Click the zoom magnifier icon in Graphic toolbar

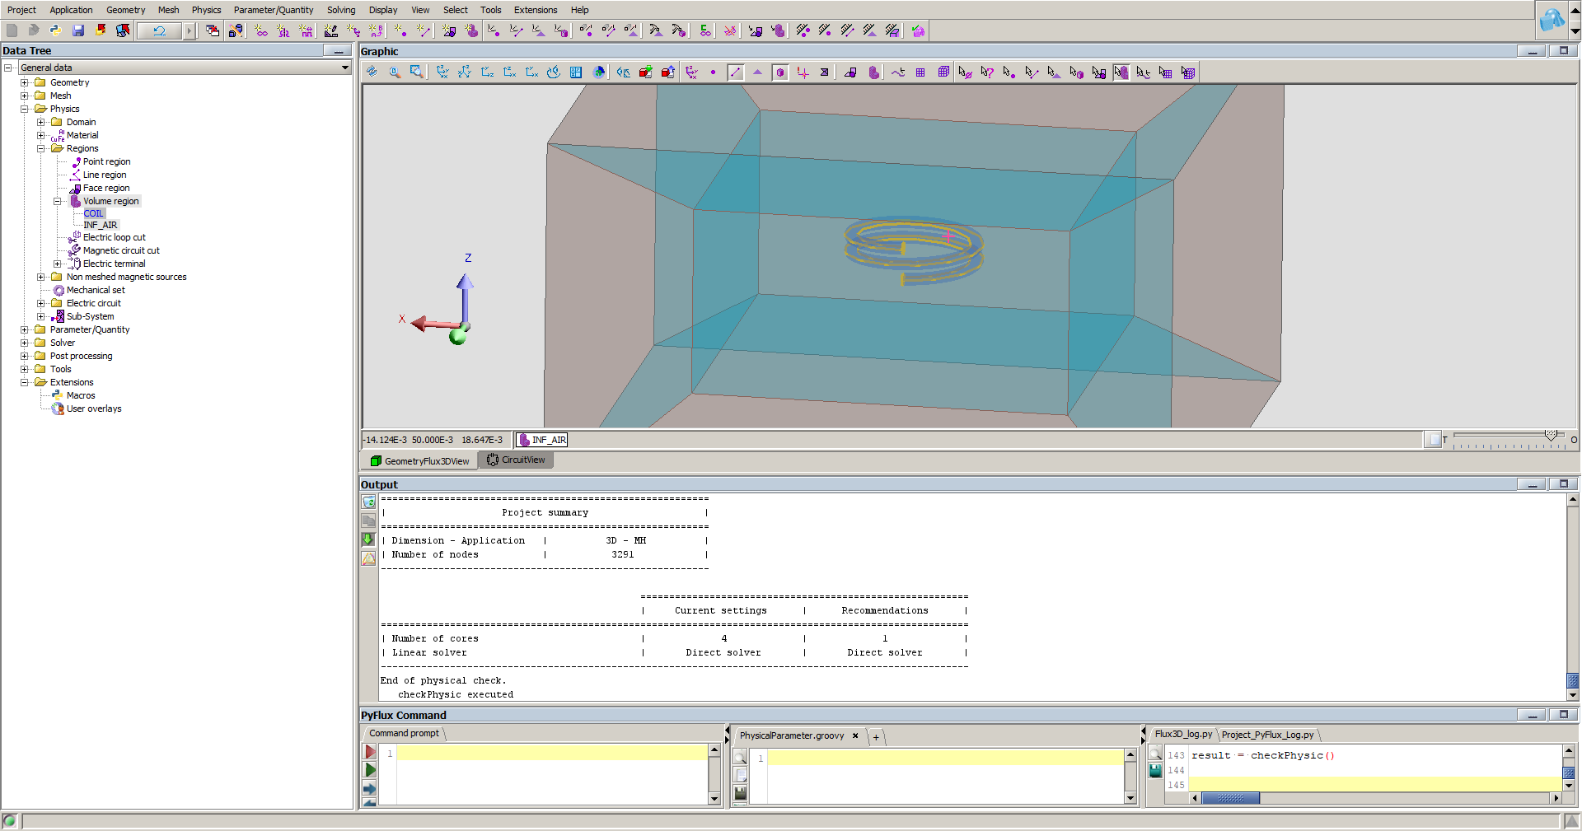[395, 72]
